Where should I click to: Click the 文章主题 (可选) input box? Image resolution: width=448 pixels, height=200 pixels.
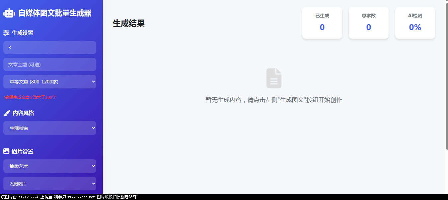click(x=50, y=65)
